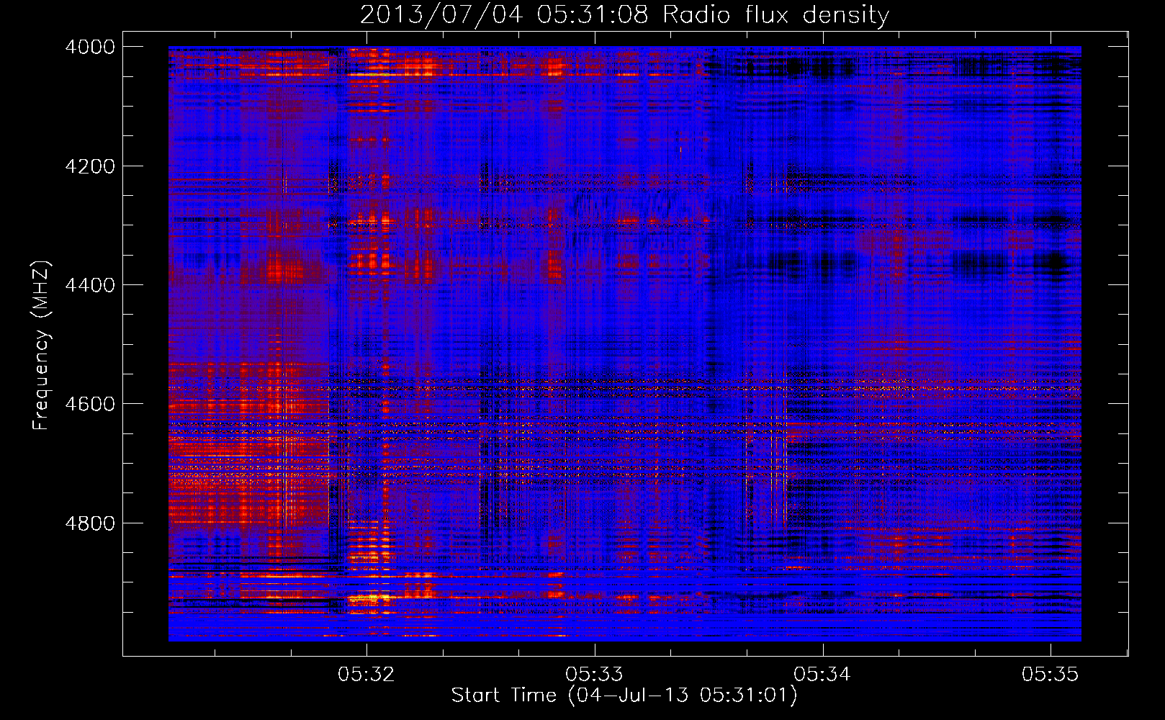The height and width of the screenshot is (720, 1165).
Task: Select the 4000 frequency tick label
Action: (90, 47)
